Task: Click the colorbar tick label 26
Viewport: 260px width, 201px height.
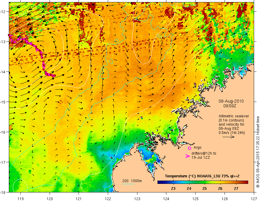Action: 220,188
